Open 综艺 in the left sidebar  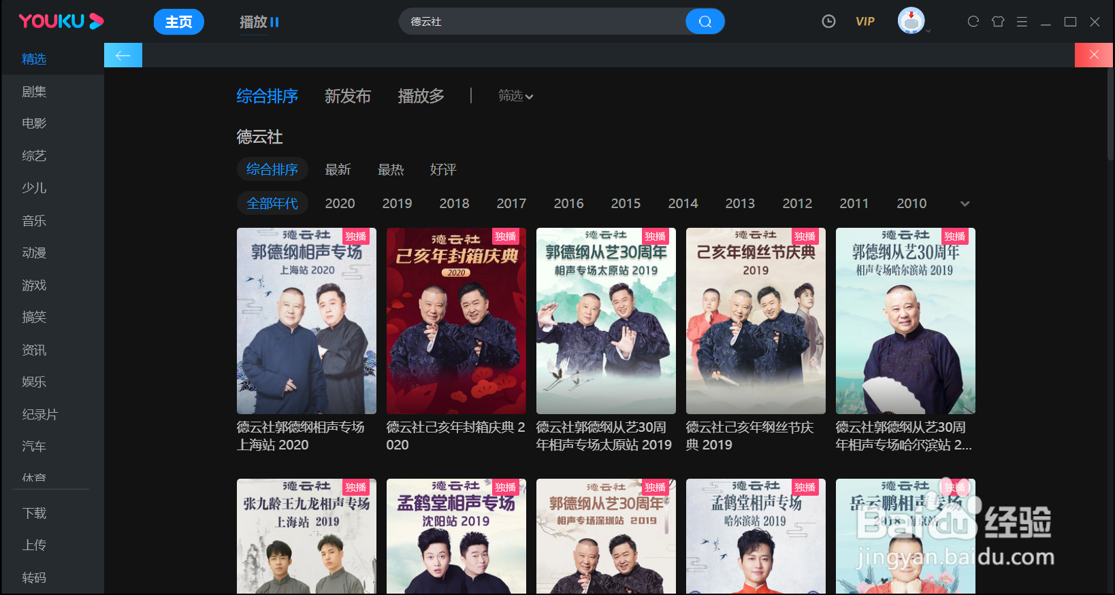coord(34,156)
